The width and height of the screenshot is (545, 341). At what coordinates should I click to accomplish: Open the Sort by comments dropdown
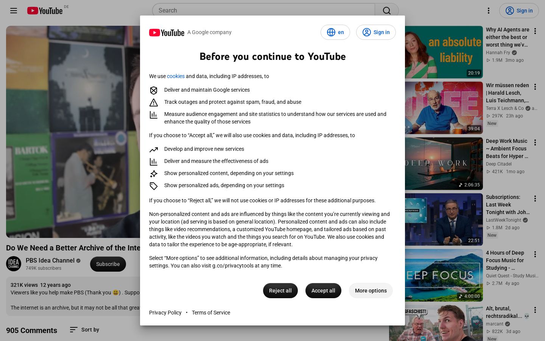click(84, 330)
